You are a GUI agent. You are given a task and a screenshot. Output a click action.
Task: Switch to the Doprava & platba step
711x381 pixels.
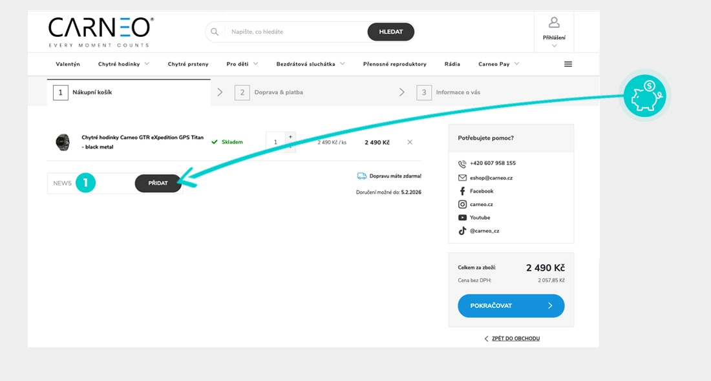[x=278, y=92]
